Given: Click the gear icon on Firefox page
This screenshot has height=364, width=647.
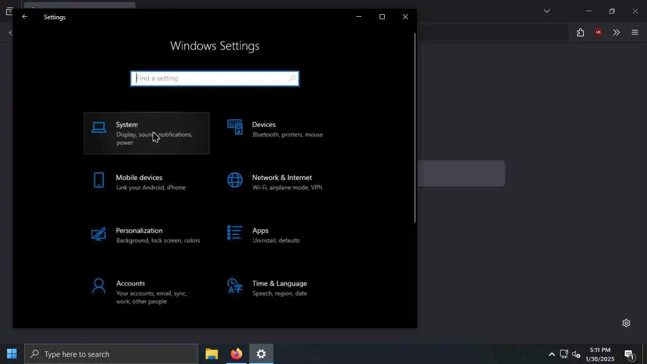Looking at the screenshot, I should pos(626,323).
